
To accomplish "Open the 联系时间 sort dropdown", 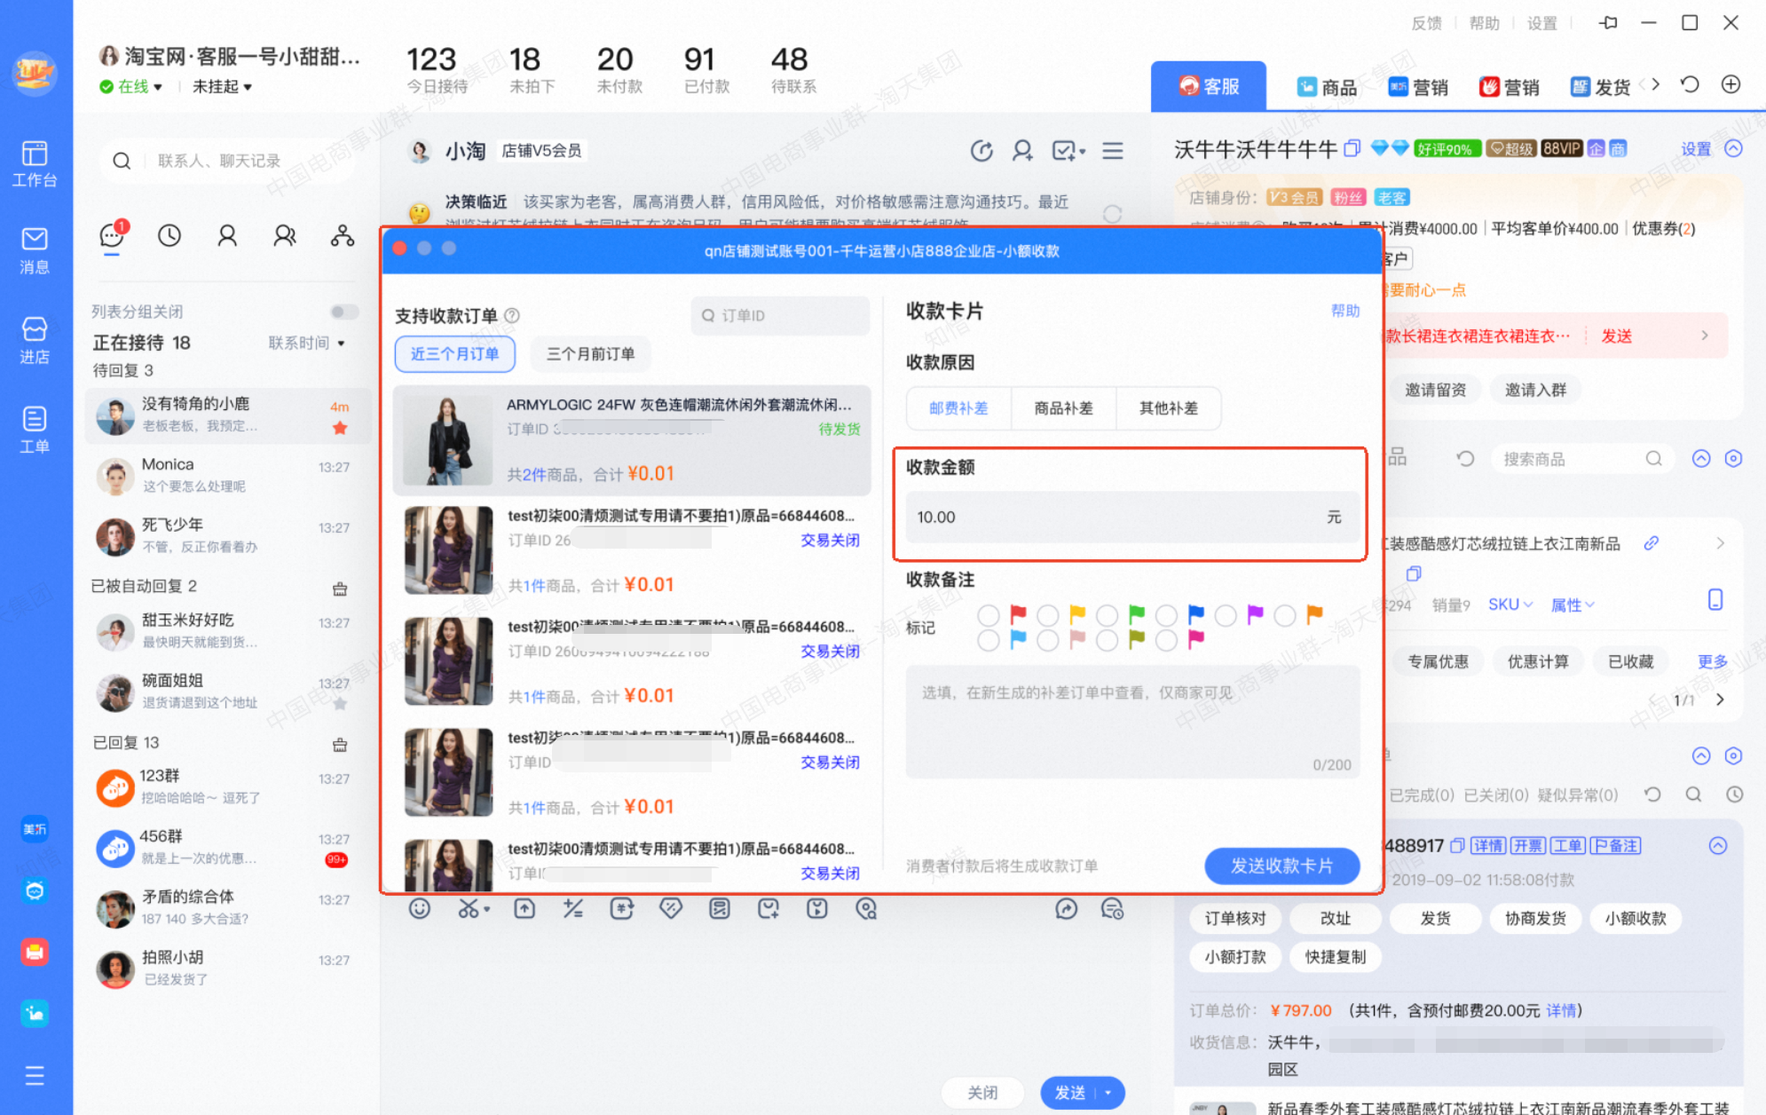I will 306,343.
